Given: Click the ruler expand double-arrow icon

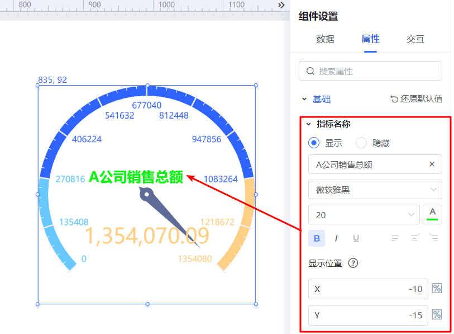Looking at the screenshot, I should pyautogui.click(x=281, y=5).
